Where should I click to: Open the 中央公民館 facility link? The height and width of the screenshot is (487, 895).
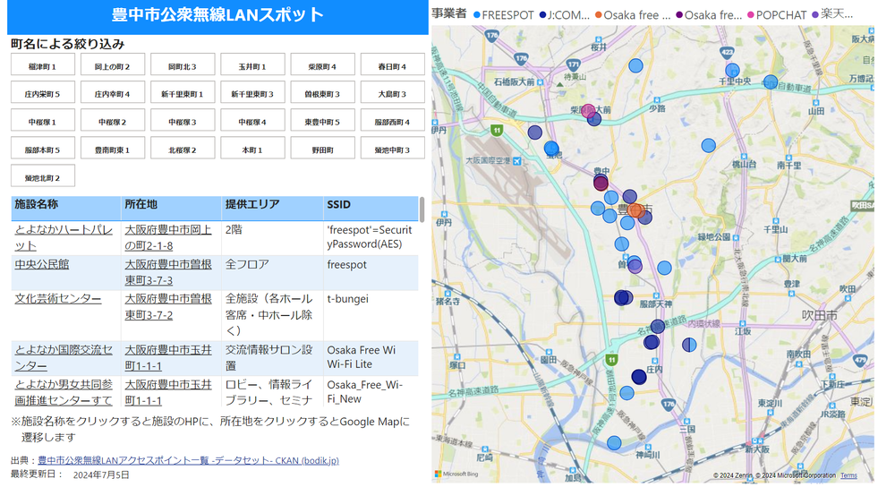click(42, 264)
